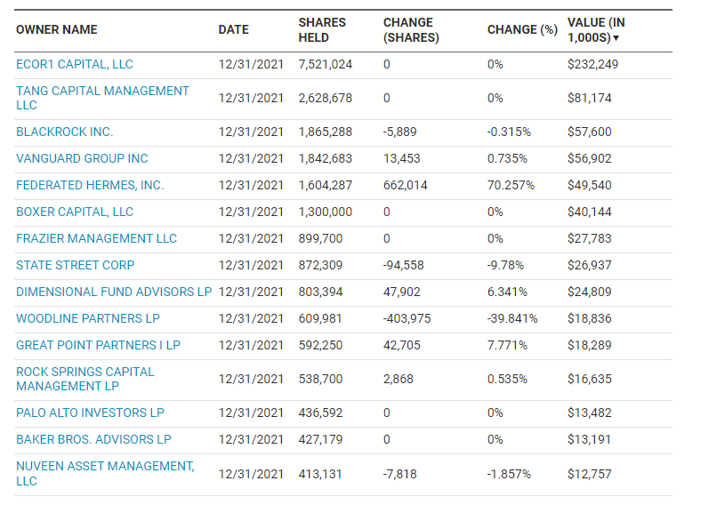Sort by the Shares Held column header
The width and height of the screenshot is (717, 505).
(322, 29)
